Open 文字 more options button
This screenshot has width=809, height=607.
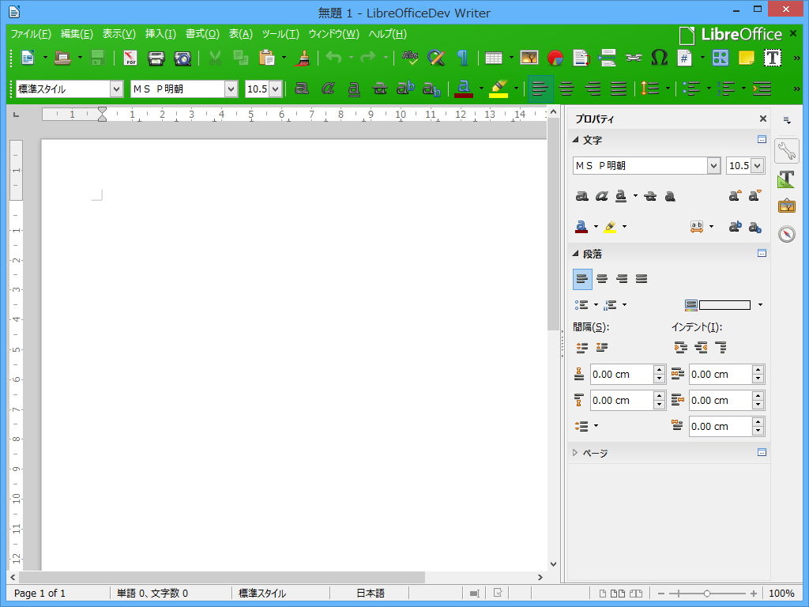point(762,139)
